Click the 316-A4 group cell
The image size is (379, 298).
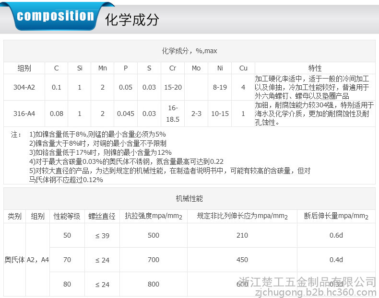point(24,114)
